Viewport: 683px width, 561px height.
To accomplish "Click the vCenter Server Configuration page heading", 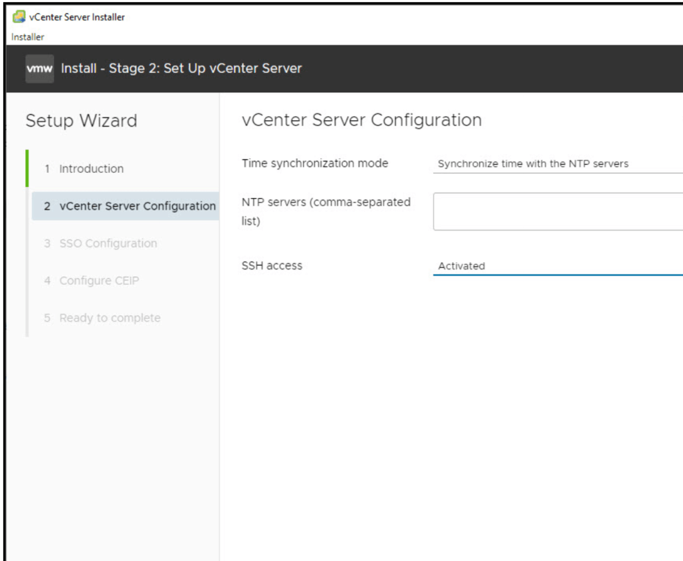I will point(361,120).
